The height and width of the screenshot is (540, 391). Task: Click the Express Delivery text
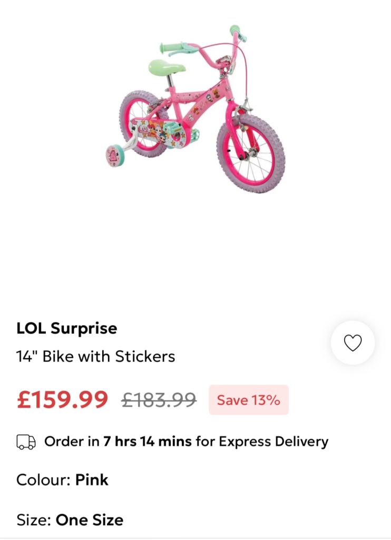pyautogui.click(x=273, y=441)
